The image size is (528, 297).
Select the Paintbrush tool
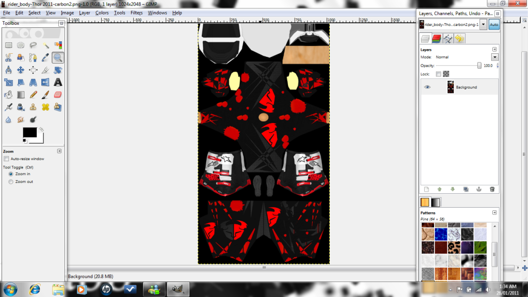point(45,95)
